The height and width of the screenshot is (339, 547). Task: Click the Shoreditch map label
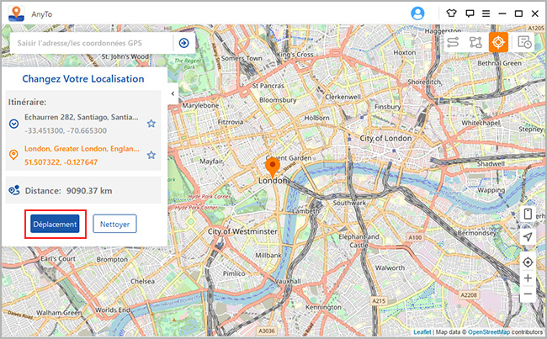coord(424,82)
